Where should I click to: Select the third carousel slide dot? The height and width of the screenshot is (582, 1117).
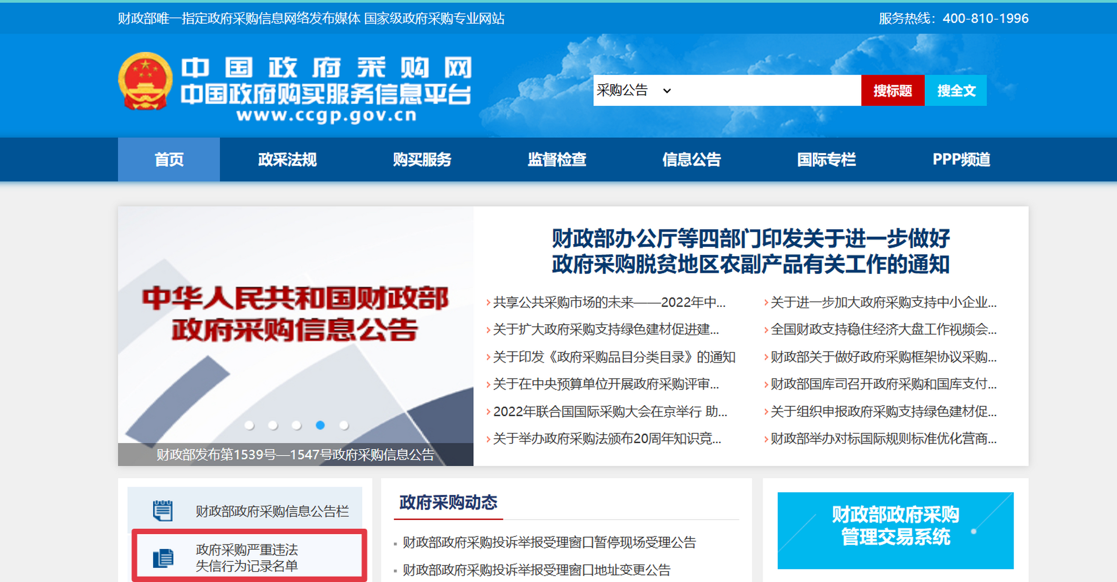[x=297, y=425]
